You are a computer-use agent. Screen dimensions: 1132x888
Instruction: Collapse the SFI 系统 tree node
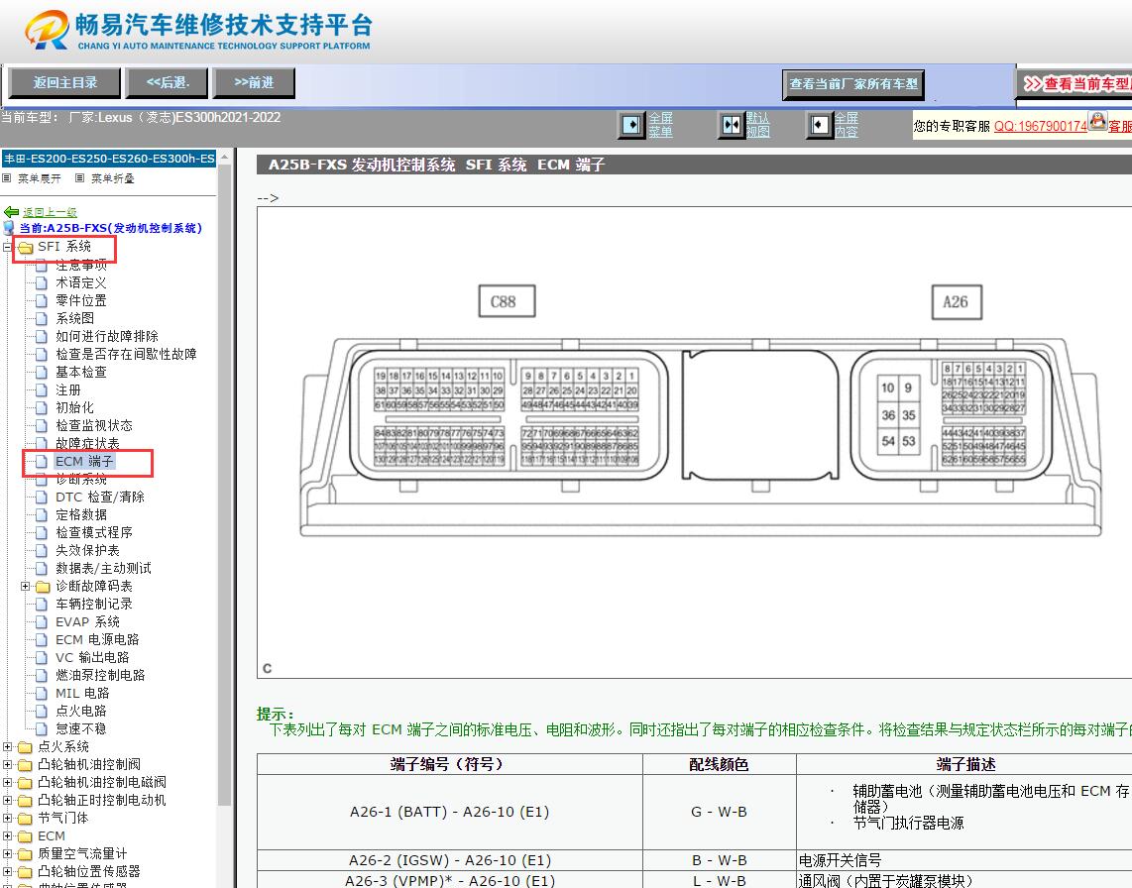(x=7, y=247)
